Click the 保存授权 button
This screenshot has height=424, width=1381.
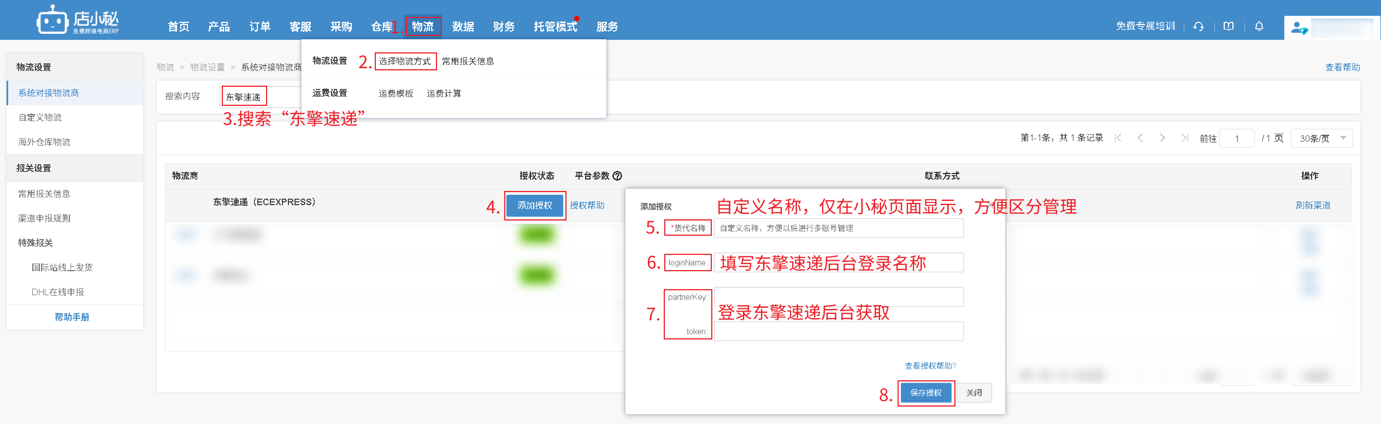click(x=926, y=393)
